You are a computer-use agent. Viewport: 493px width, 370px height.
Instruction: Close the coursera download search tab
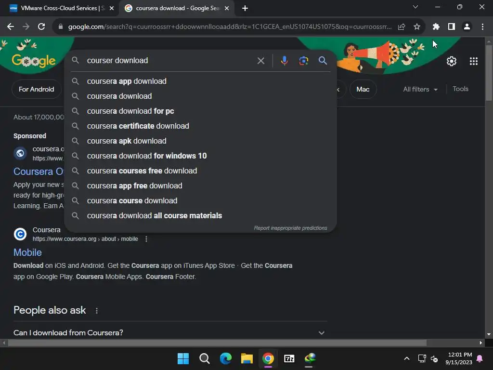coord(226,9)
